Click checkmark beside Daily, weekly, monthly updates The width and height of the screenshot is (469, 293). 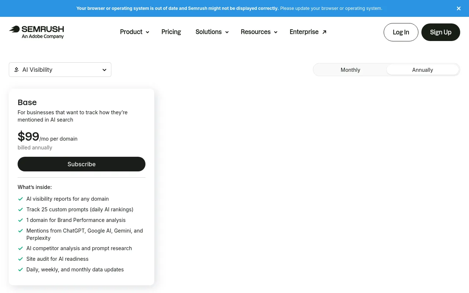coord(21,270)
